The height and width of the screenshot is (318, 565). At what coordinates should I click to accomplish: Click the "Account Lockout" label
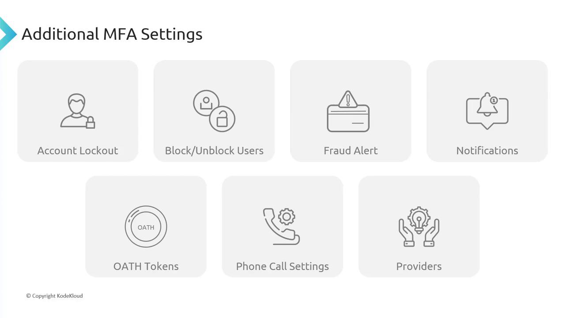click(78, 151)
